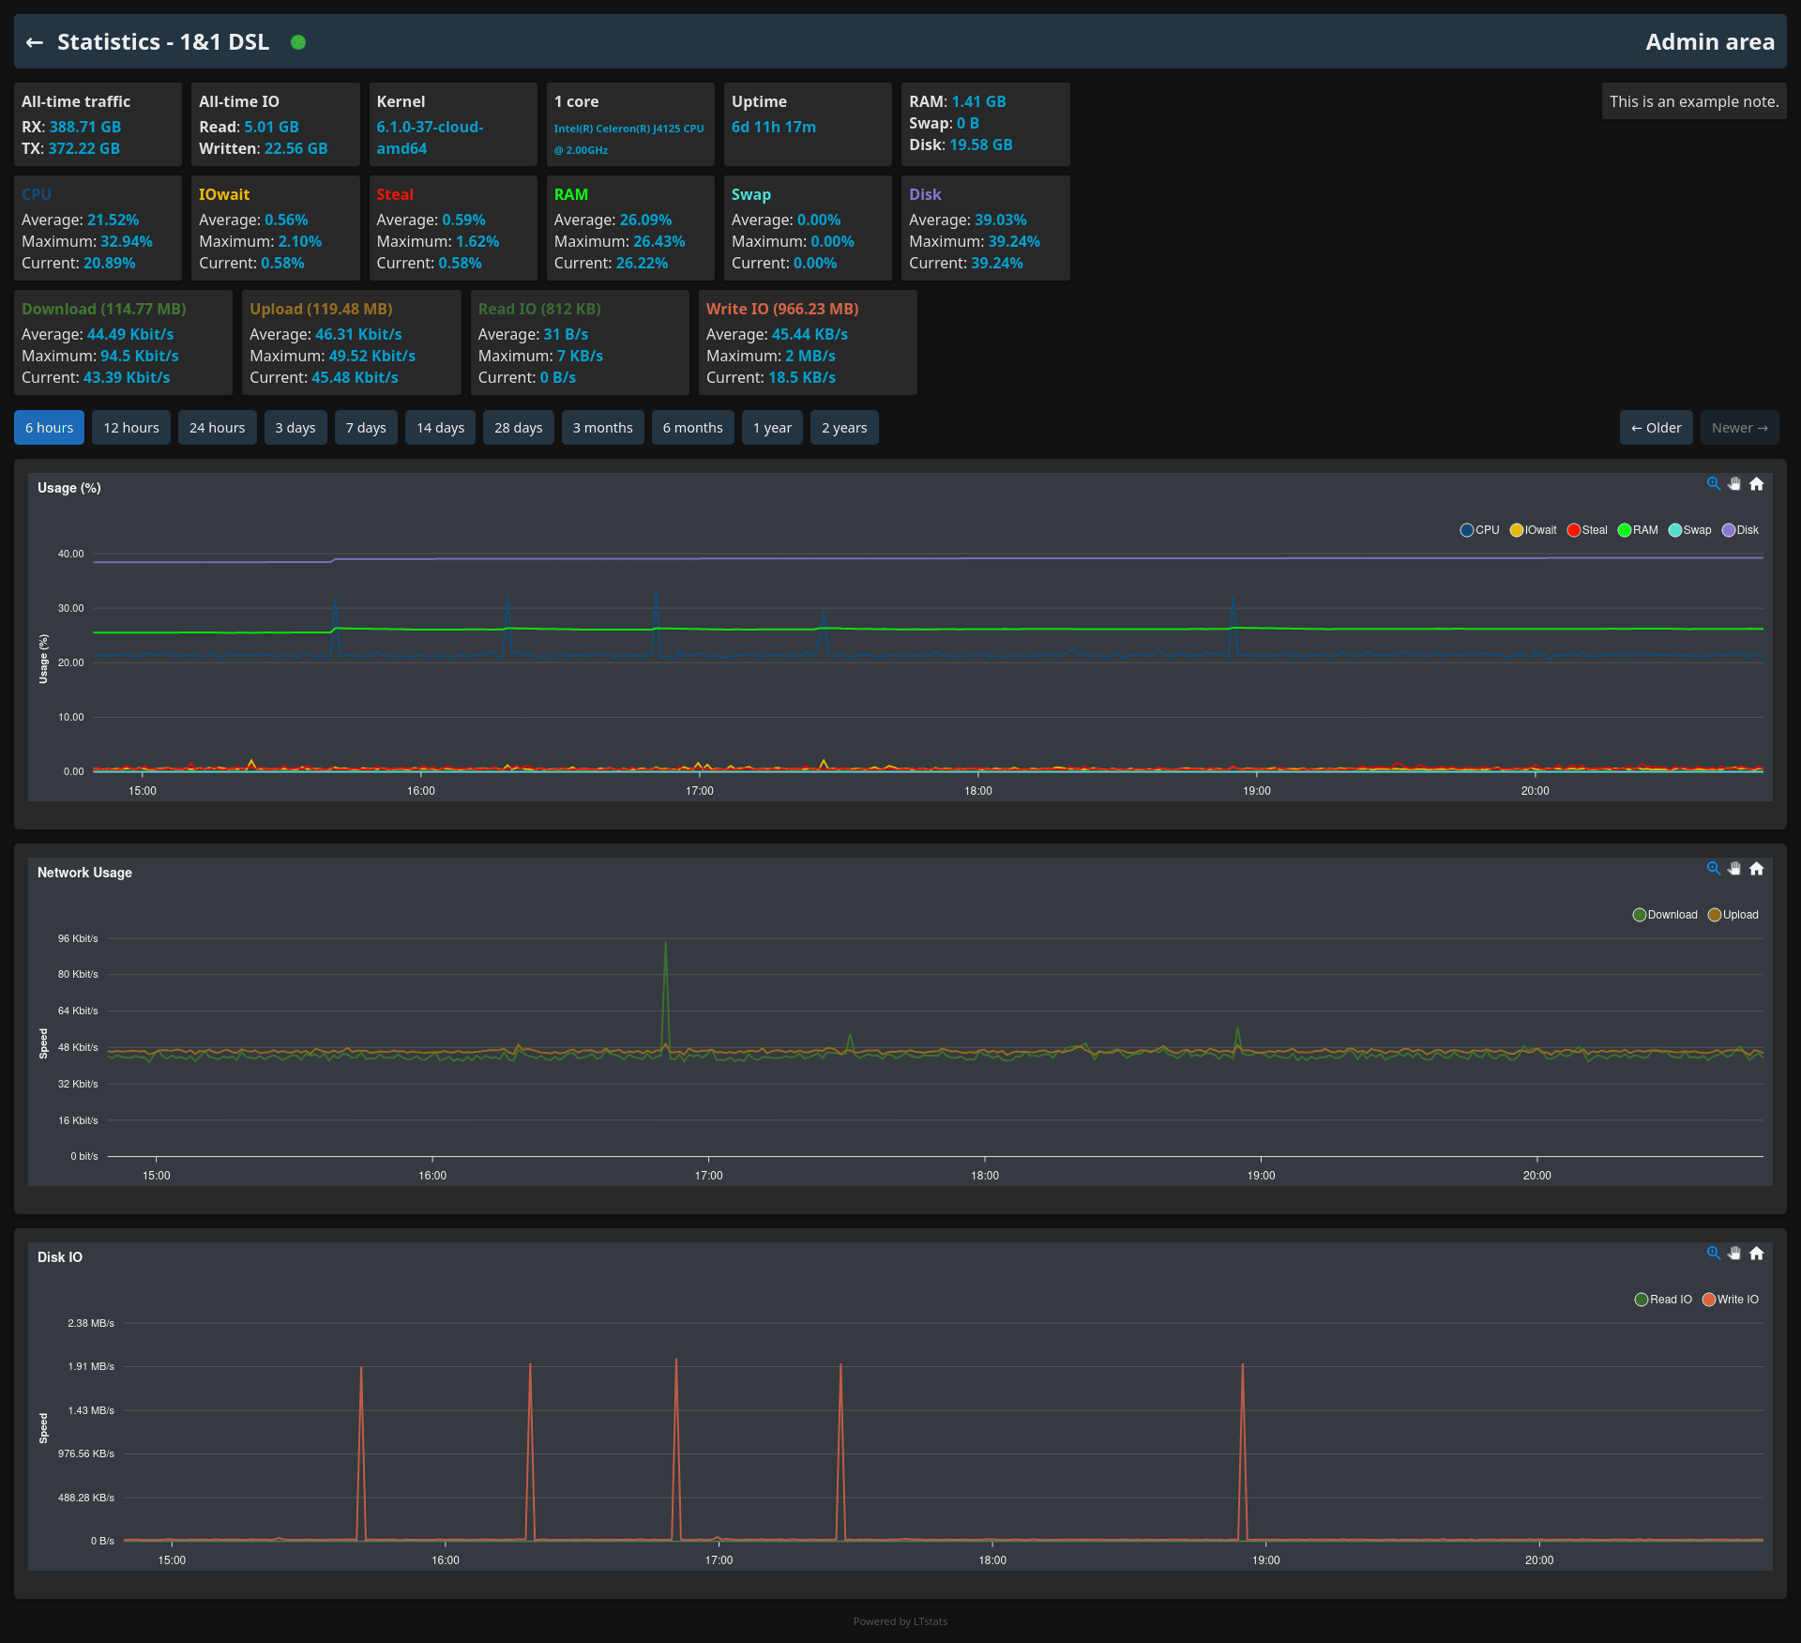This screenshot has height=1643, width=1801.
Task: Toggle Write IO series in Disk IO legend
Action: 1730,1300
